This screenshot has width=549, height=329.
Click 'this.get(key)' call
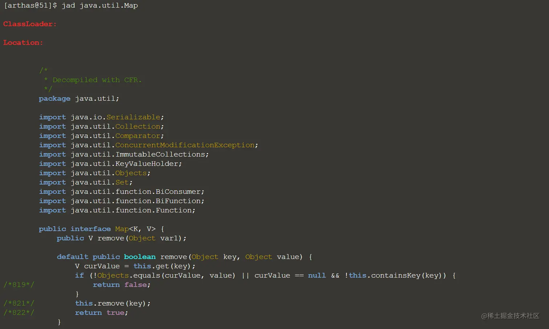[x=162, y=266]
